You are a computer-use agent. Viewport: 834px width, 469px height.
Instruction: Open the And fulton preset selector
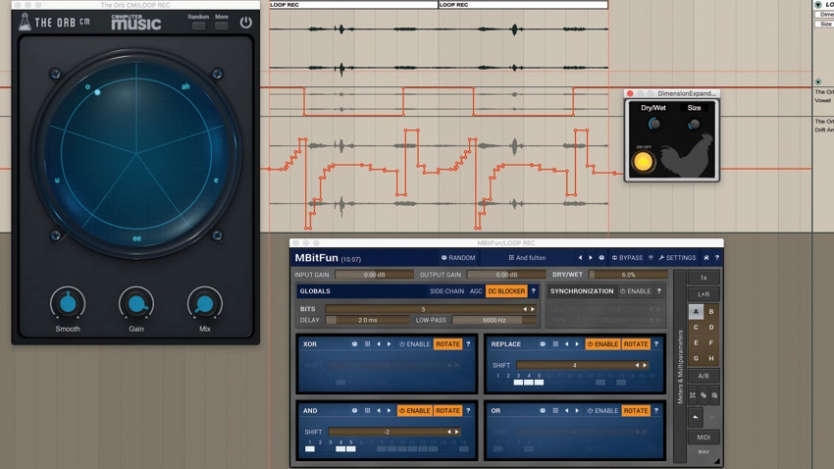tap(527, 258)
